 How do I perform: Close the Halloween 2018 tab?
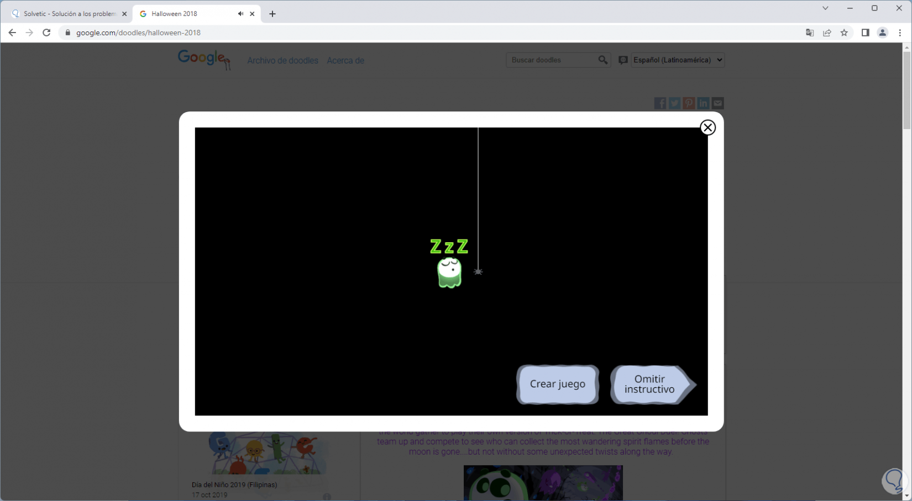[x=252, y=14]
